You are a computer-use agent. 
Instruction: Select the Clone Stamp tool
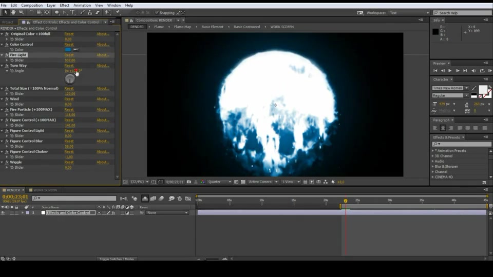coord(90,12)
